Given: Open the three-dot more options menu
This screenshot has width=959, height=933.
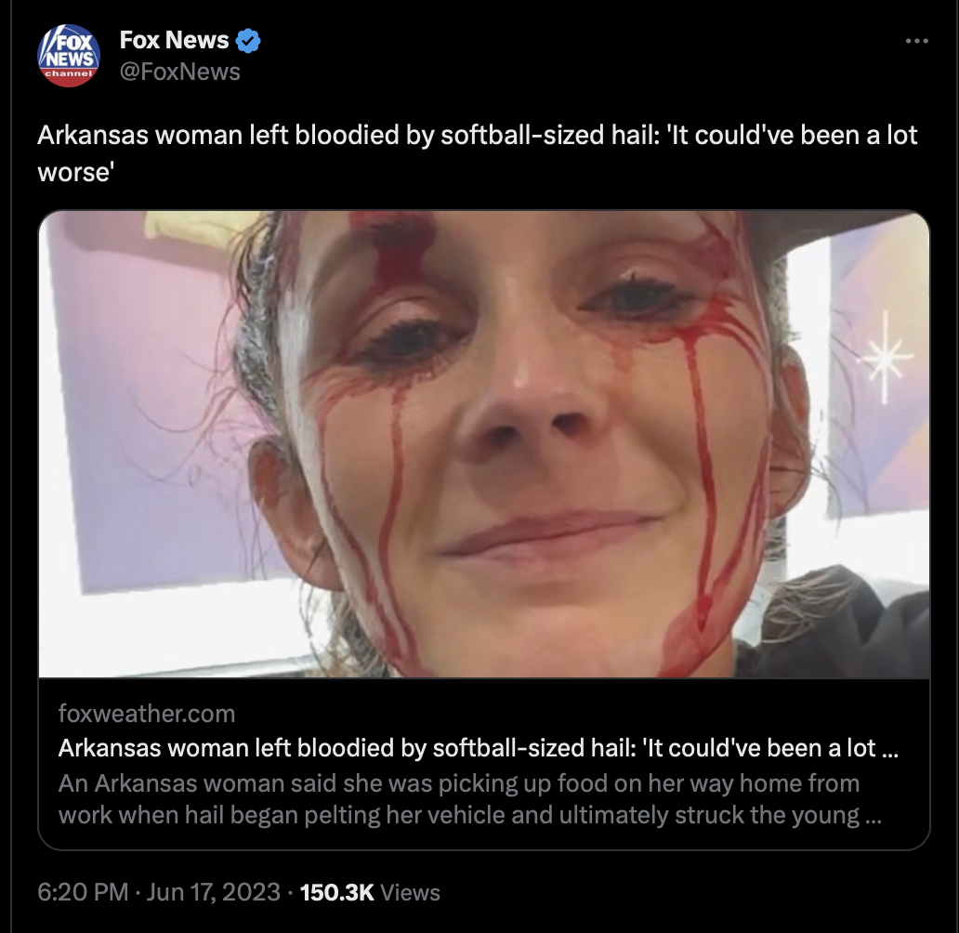Looking at the screenshot, I should pyautogui.click(x=917, y=41).
